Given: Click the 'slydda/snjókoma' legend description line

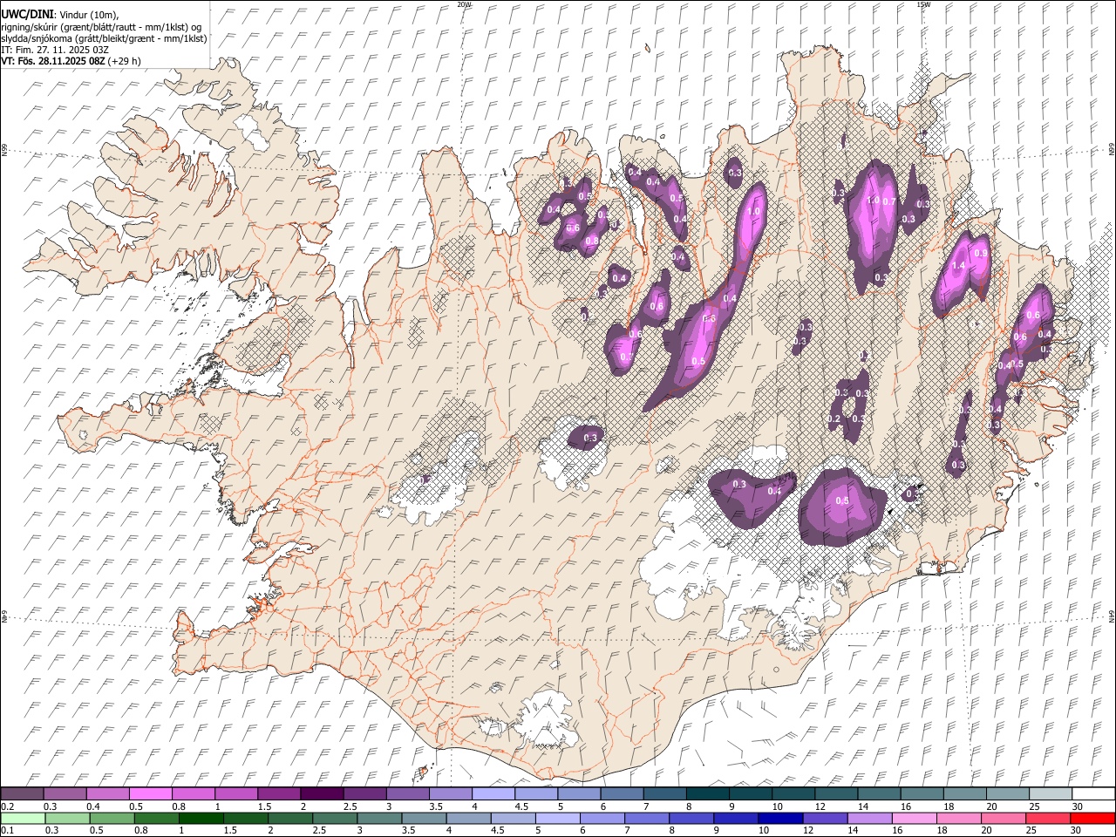Looking at the screenshot, I should click(x=104, y=38).
